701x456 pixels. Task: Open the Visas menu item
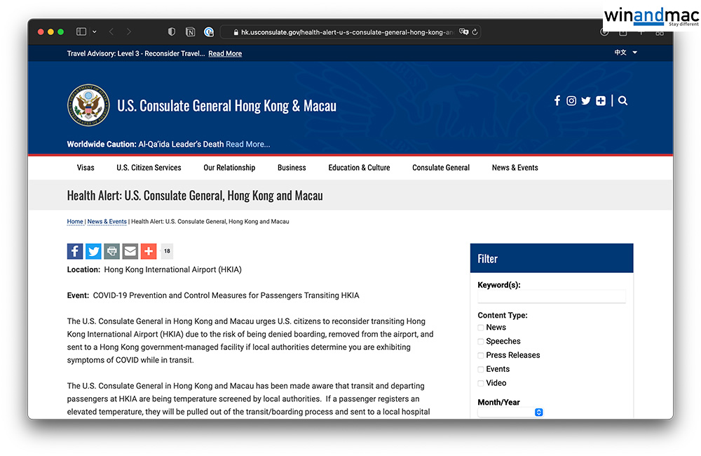[x=86, y=168]
